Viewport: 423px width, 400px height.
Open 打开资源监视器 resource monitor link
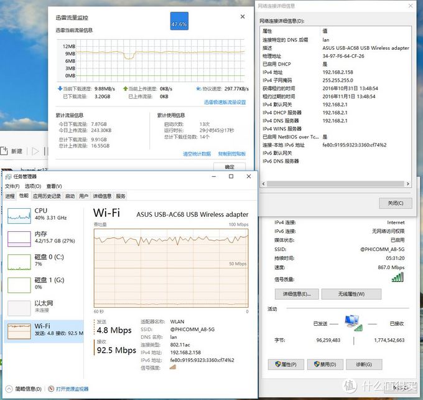click(72, 389)
